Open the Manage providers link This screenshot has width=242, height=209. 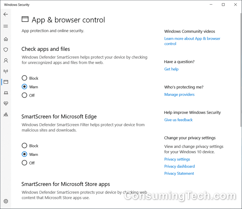179,94
